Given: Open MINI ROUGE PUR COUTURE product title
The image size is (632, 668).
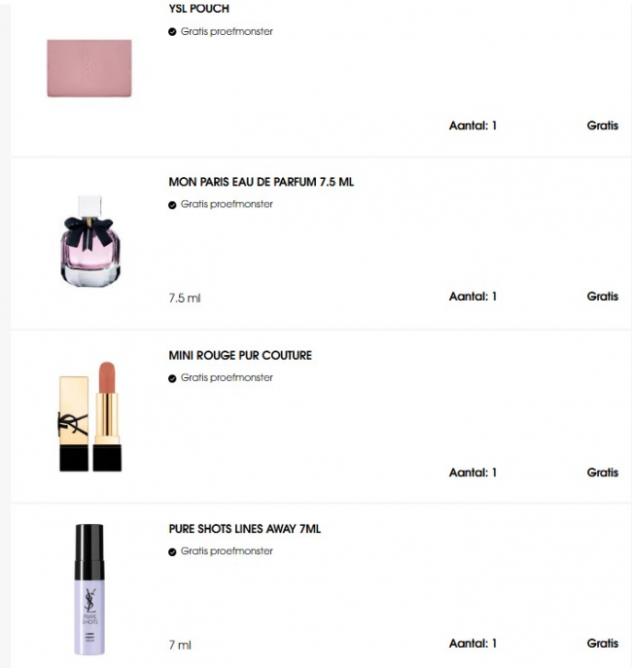Looking at the screenshot, I should click(x=240, y=355).
